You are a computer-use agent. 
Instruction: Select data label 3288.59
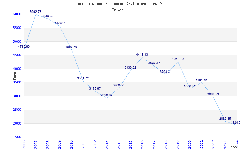[x=118, y=85]
